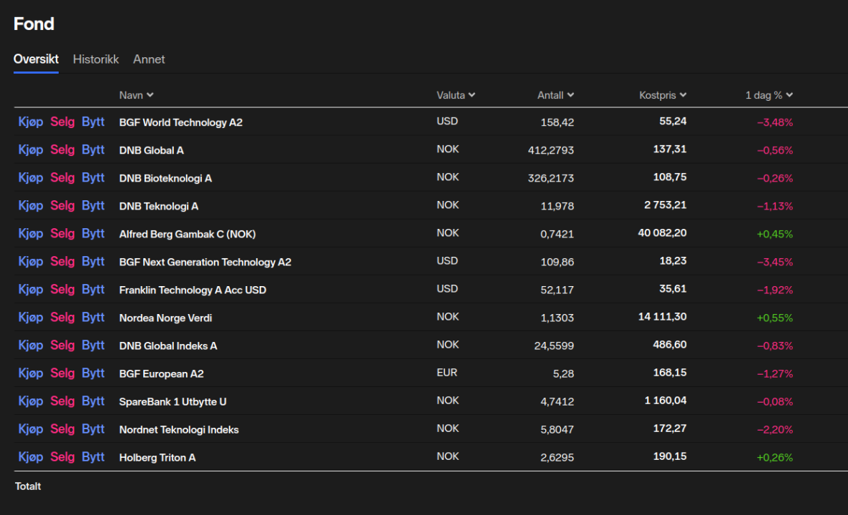Expand the Kostpris sort chevron
Screen dimensions: 848x515
[683, 95]
